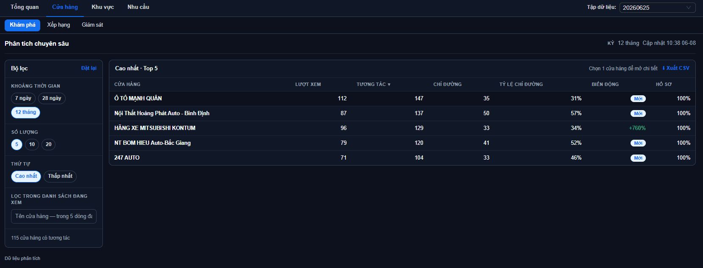Sort by the Biến động column header
Image resolution: width=703 pixels, height=268 pixels.
point(605,84)
